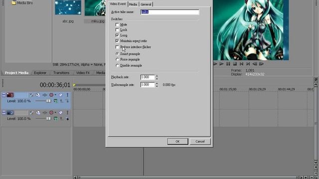Toggle Bypass Motion Blur on track 1
Image resolution: width=319 pixels, height=179 pixels.
[x=31, y=95]
